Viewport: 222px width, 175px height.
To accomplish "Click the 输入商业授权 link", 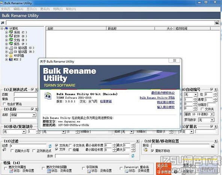I will pos(166,107).
